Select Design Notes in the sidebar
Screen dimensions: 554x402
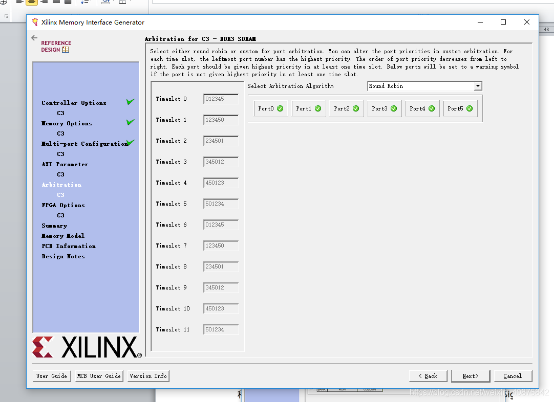63,257
